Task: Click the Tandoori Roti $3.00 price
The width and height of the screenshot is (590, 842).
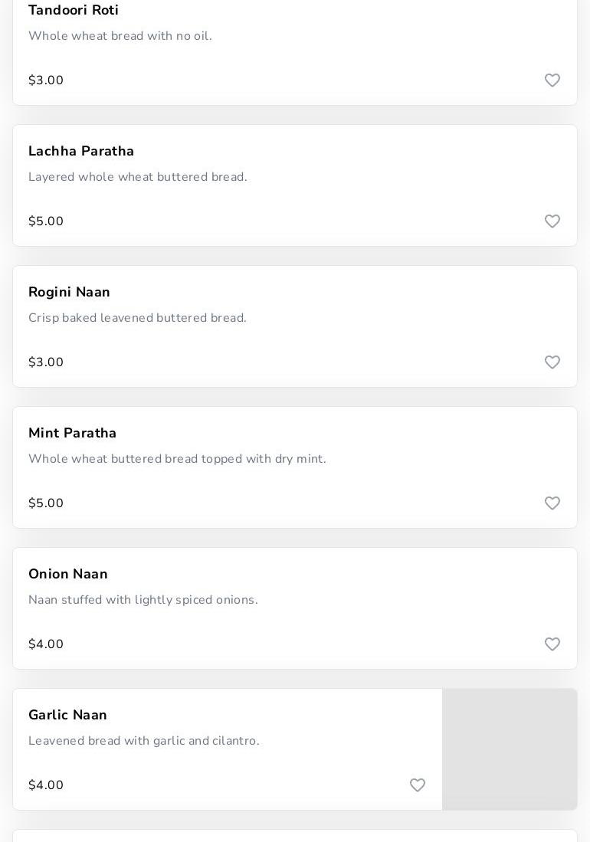Action: [x=46, y=80]
